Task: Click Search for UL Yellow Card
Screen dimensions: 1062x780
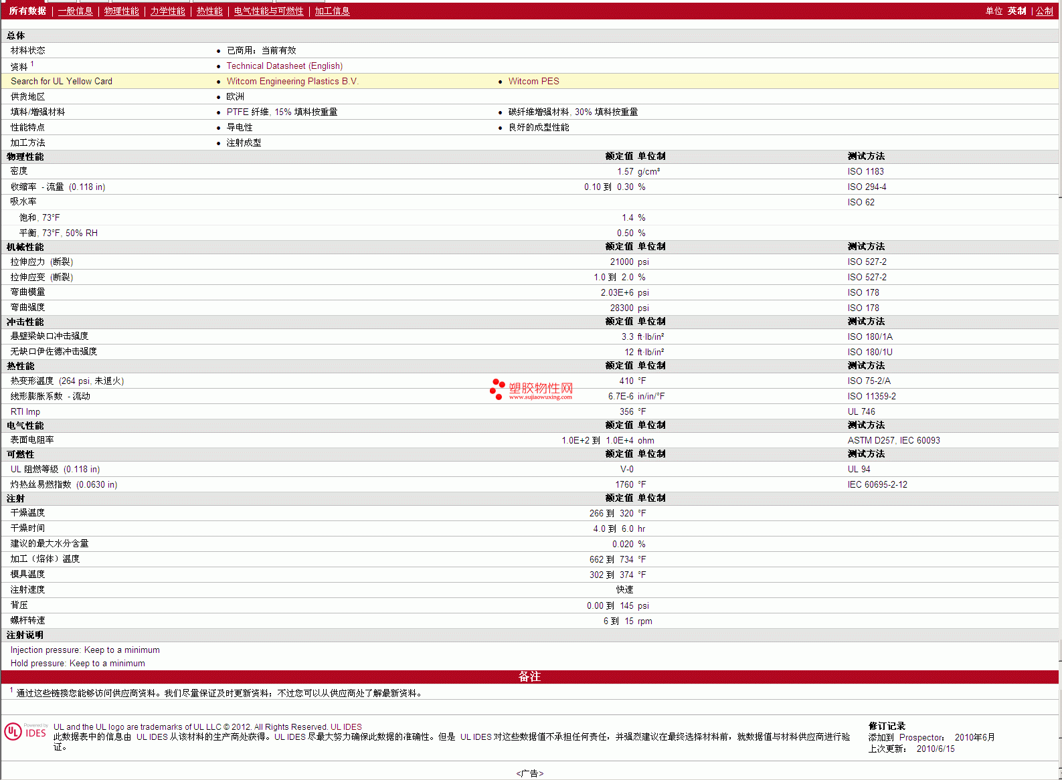Action: tap(62, 81)
